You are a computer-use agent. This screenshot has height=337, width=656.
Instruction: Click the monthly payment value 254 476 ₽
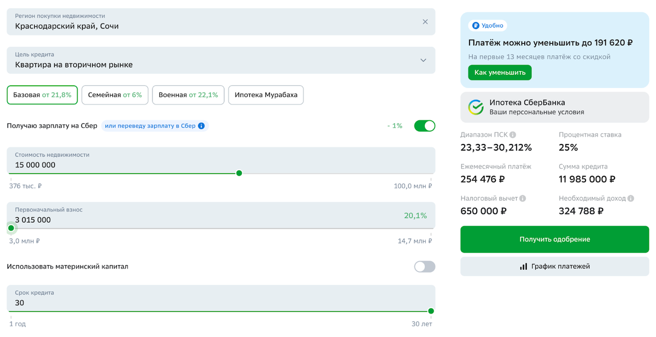[483, 179]
